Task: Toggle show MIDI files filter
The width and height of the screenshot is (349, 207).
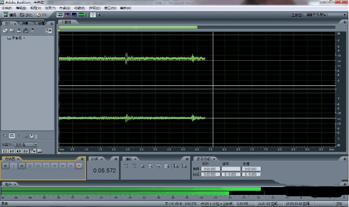Action: click(x=26, y=151)
